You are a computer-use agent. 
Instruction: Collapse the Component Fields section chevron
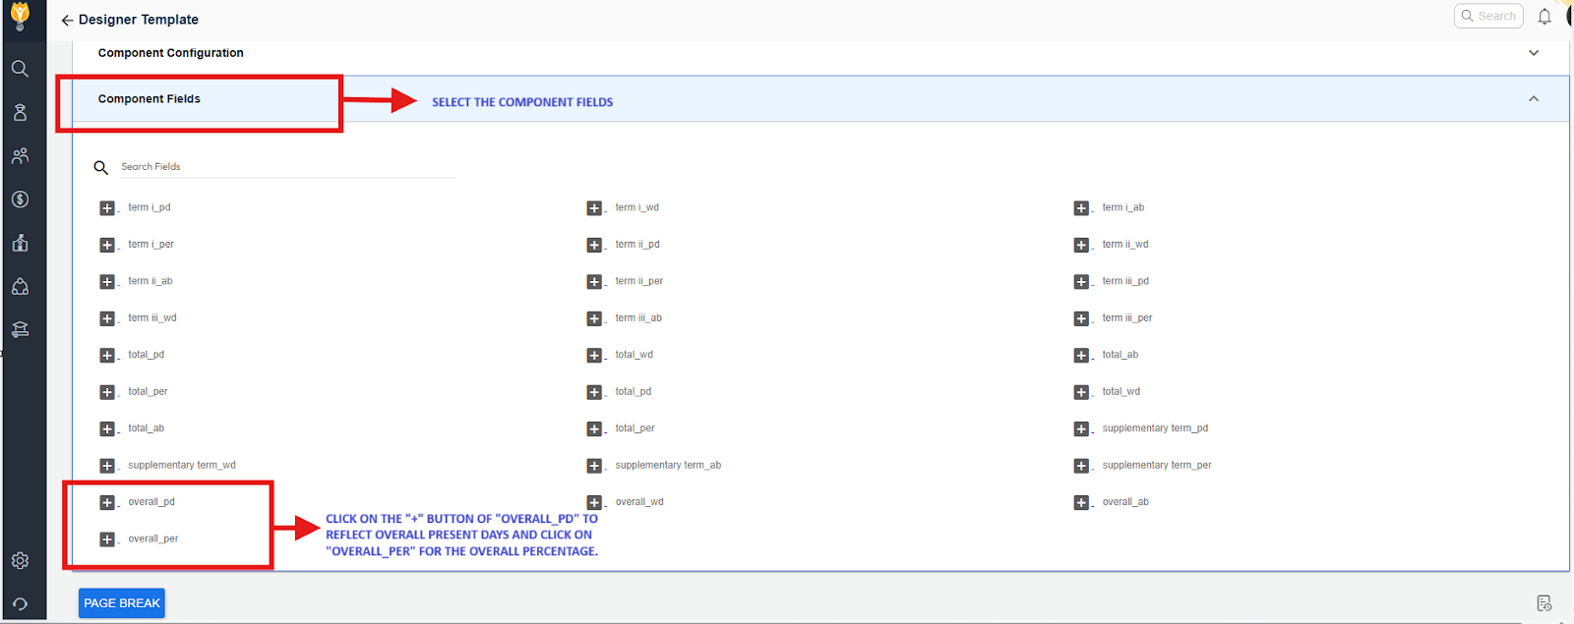(x=1533, y=99)
